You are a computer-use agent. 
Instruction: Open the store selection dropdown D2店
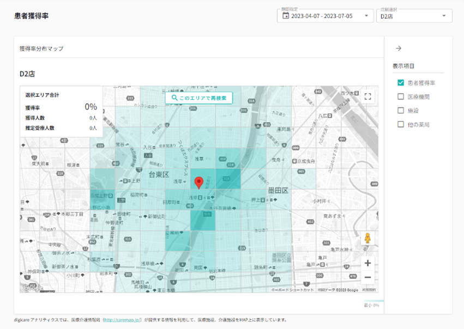pyautogui.click(x=414, y=16)
